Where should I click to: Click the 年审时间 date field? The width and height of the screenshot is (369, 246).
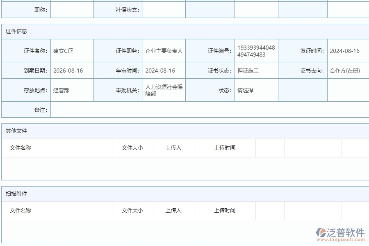click(x=164, y=70)
